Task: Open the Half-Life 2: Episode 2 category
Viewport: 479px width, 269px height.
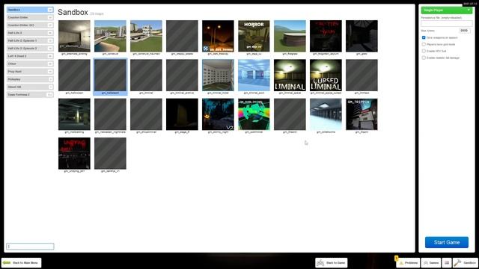Action: point(30,48)
